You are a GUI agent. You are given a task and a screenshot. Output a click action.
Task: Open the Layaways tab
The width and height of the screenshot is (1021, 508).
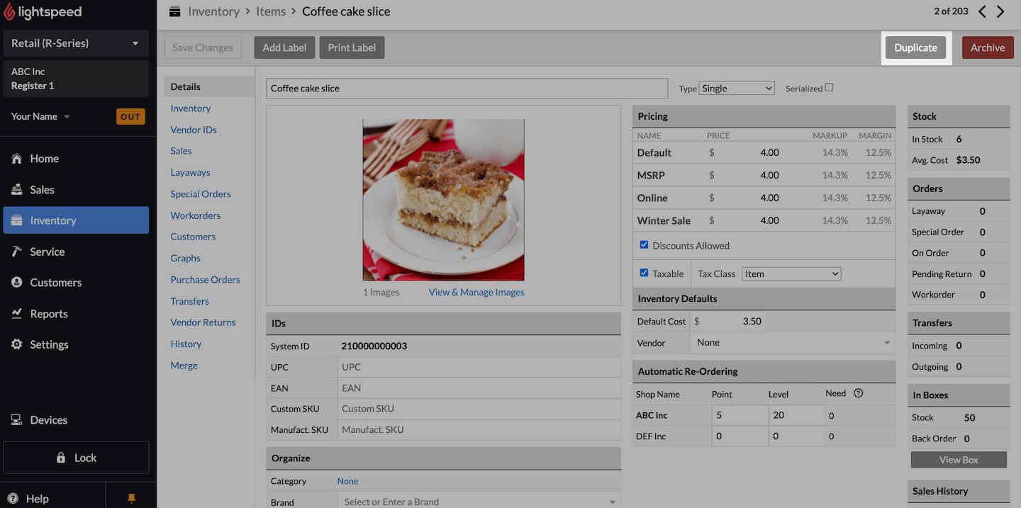[x=190, y=172]
